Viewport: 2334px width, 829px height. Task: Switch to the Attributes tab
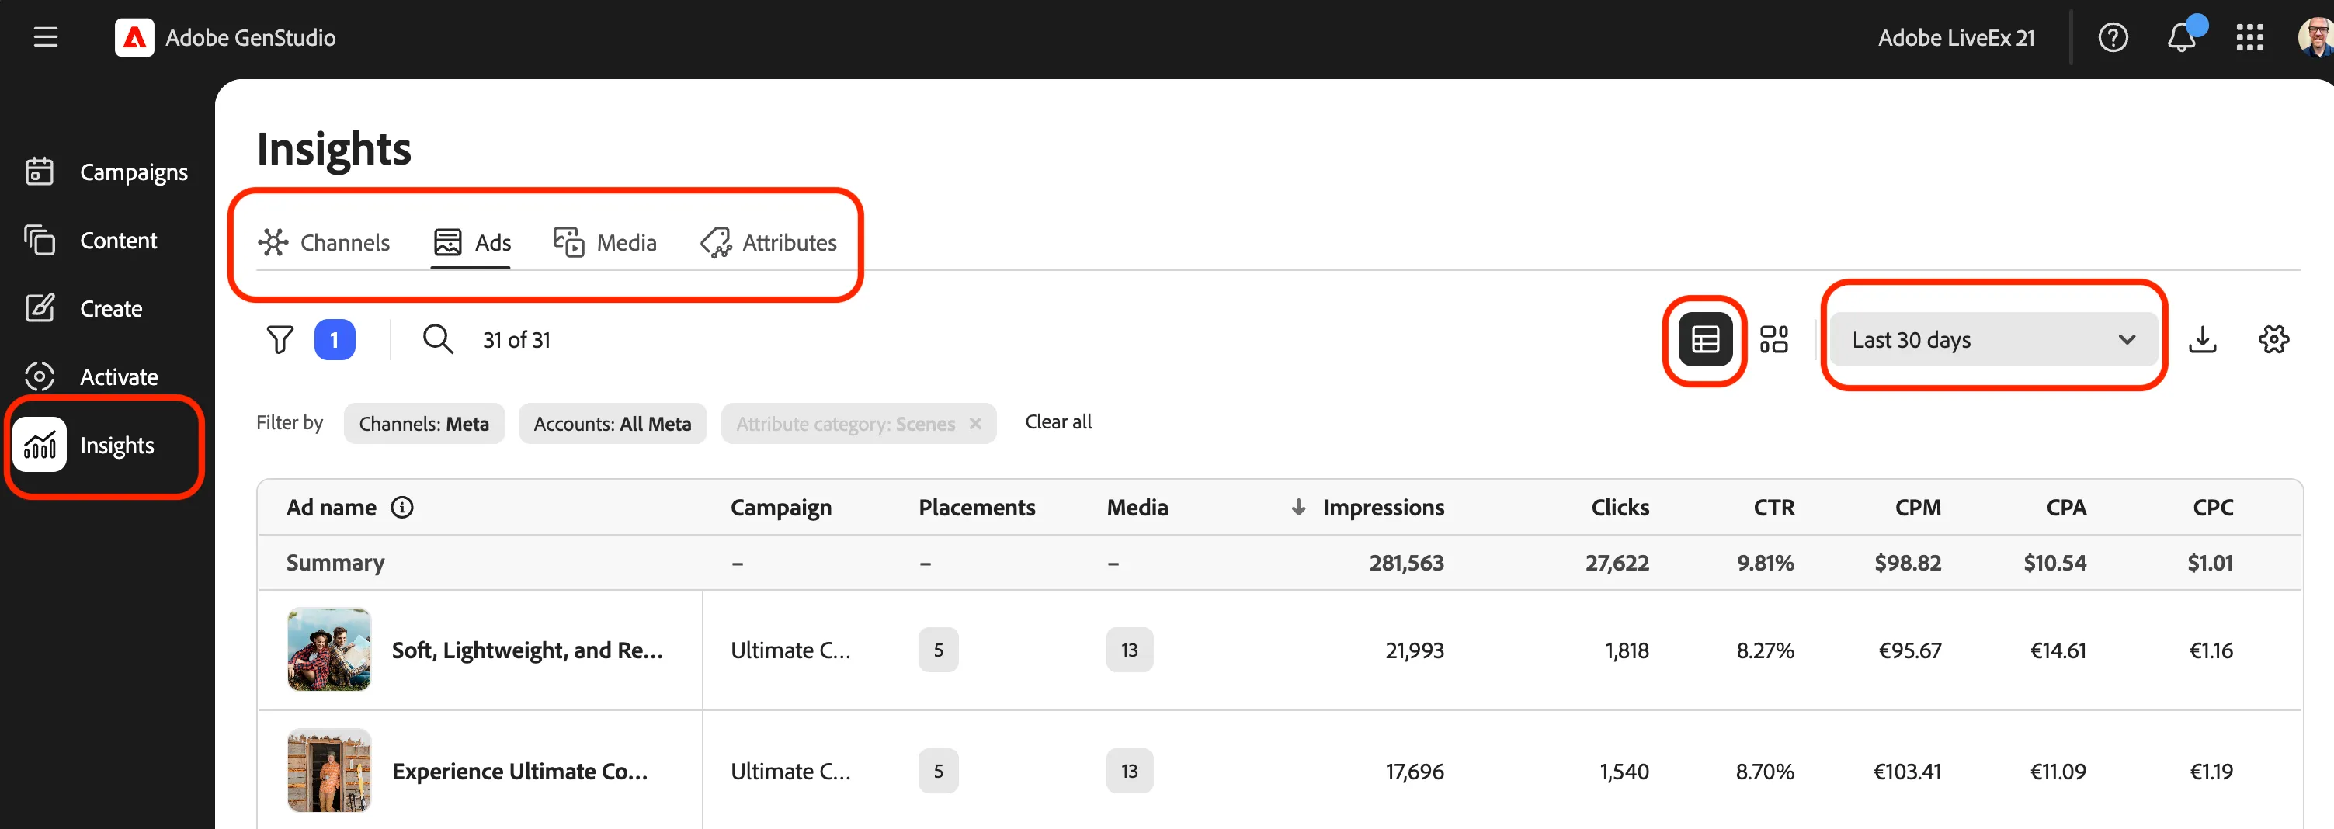(x=769, y=242)
